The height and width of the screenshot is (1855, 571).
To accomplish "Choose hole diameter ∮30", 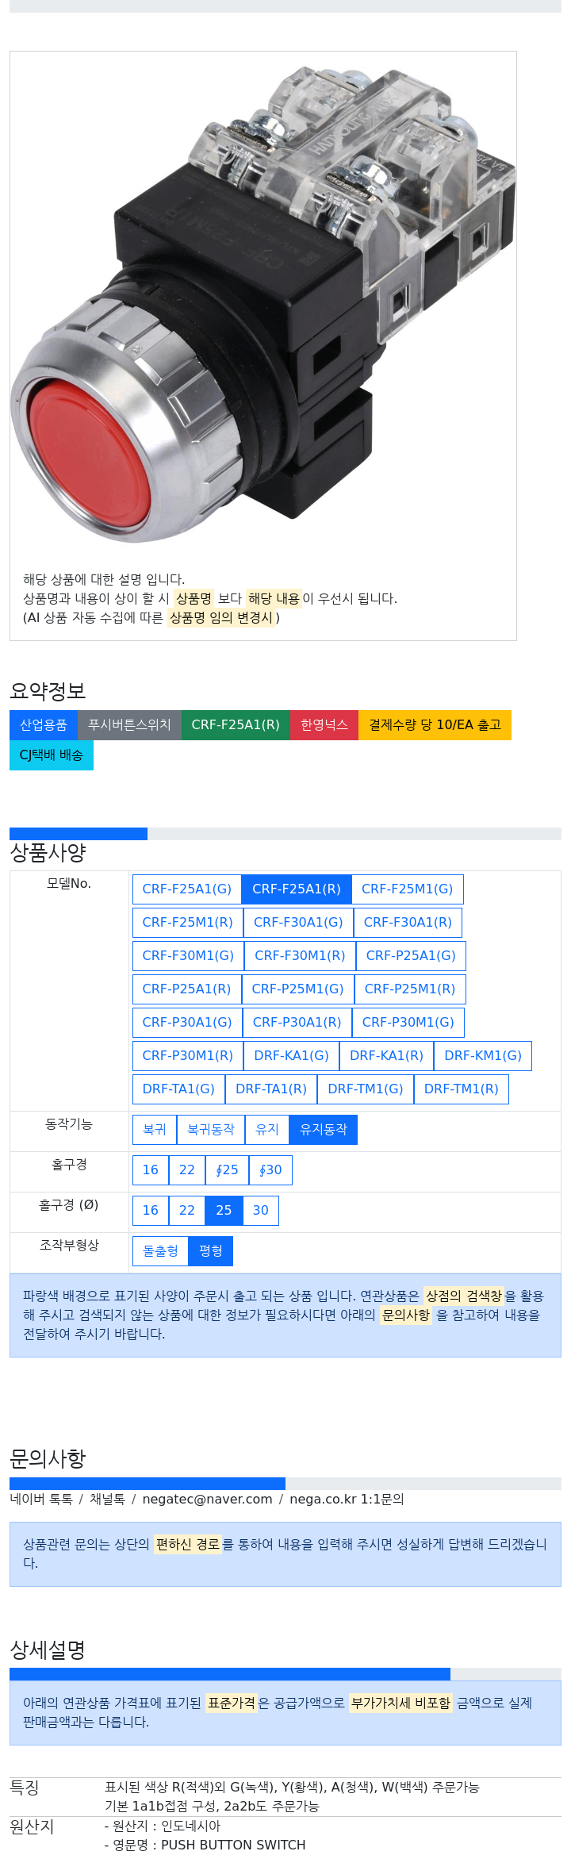I will [270, 1170].
